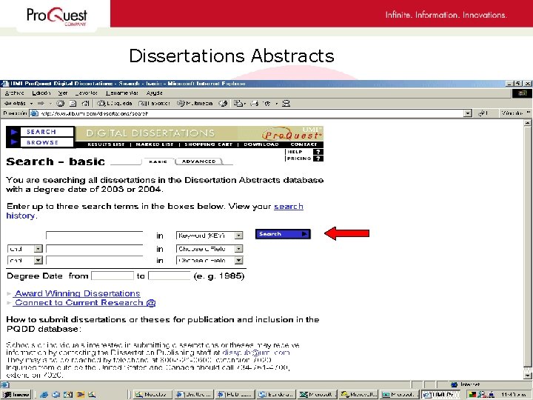Open the Multimedia toolbar panel
This screenshot has width=533, height=400.
195,104
